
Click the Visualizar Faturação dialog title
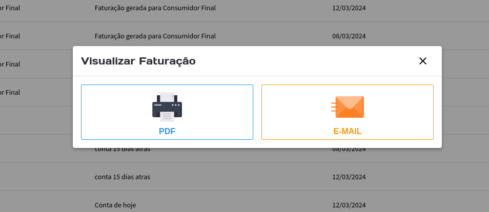pos(138,61)
